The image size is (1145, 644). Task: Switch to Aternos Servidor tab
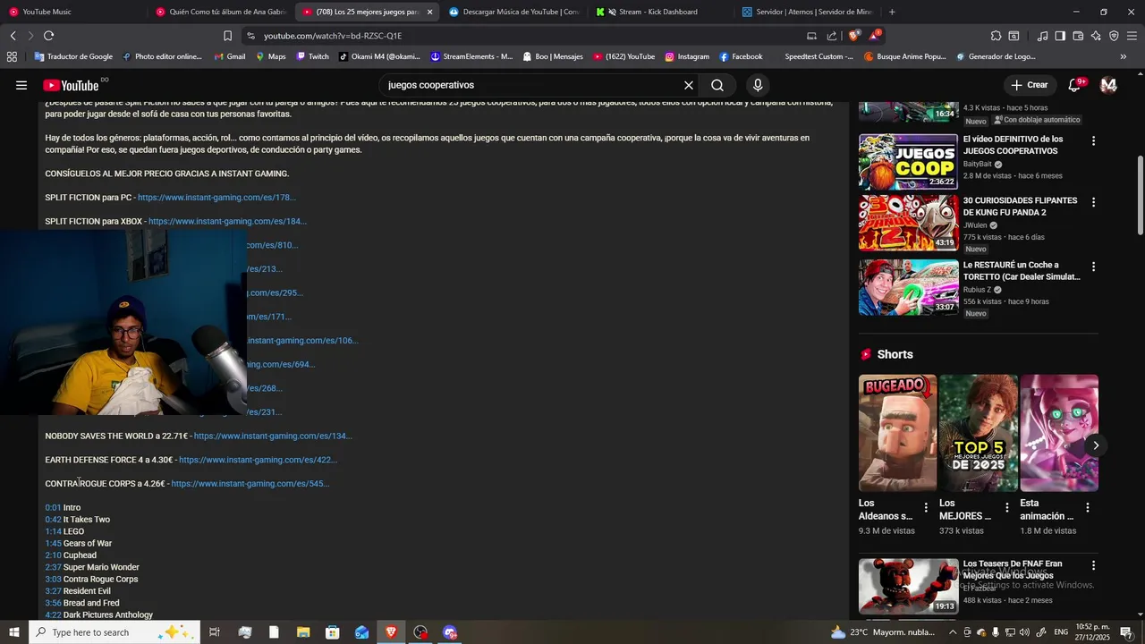(x=809, y=12)
